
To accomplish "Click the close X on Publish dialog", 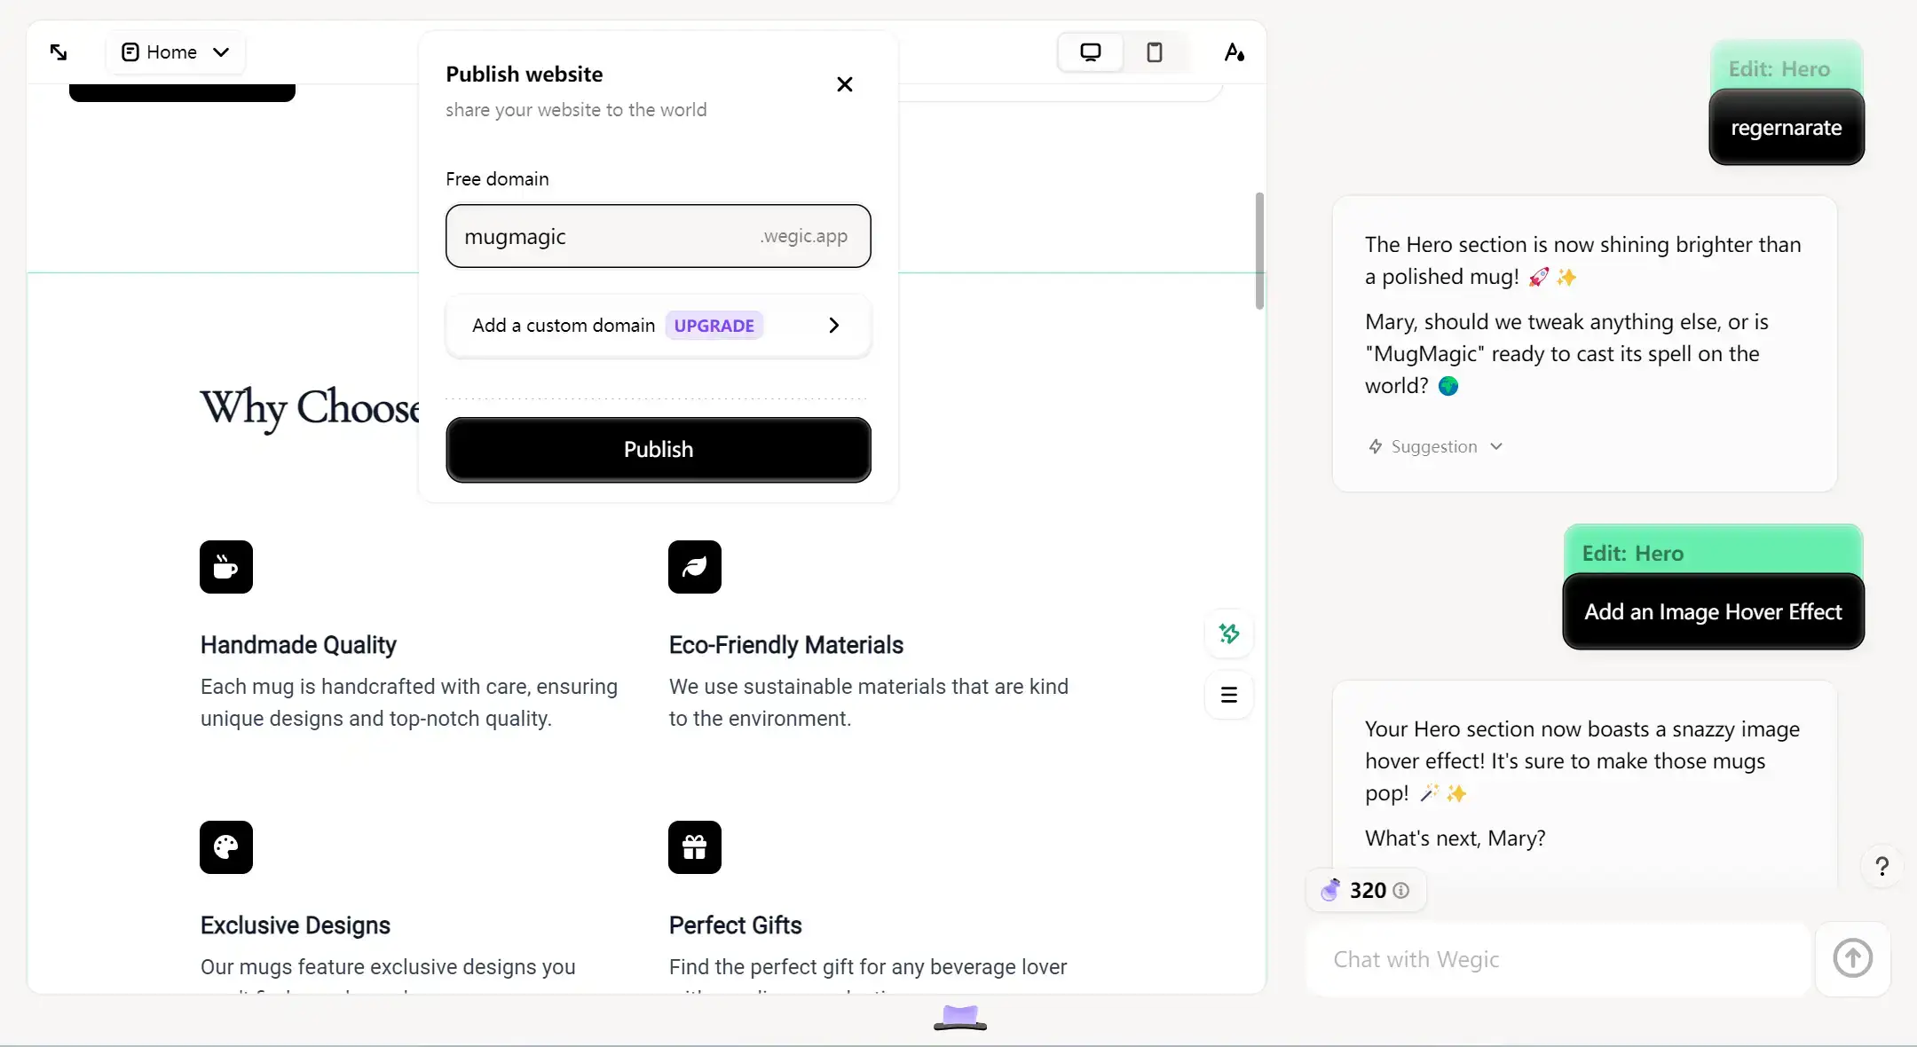I will (x=844, y=83).
